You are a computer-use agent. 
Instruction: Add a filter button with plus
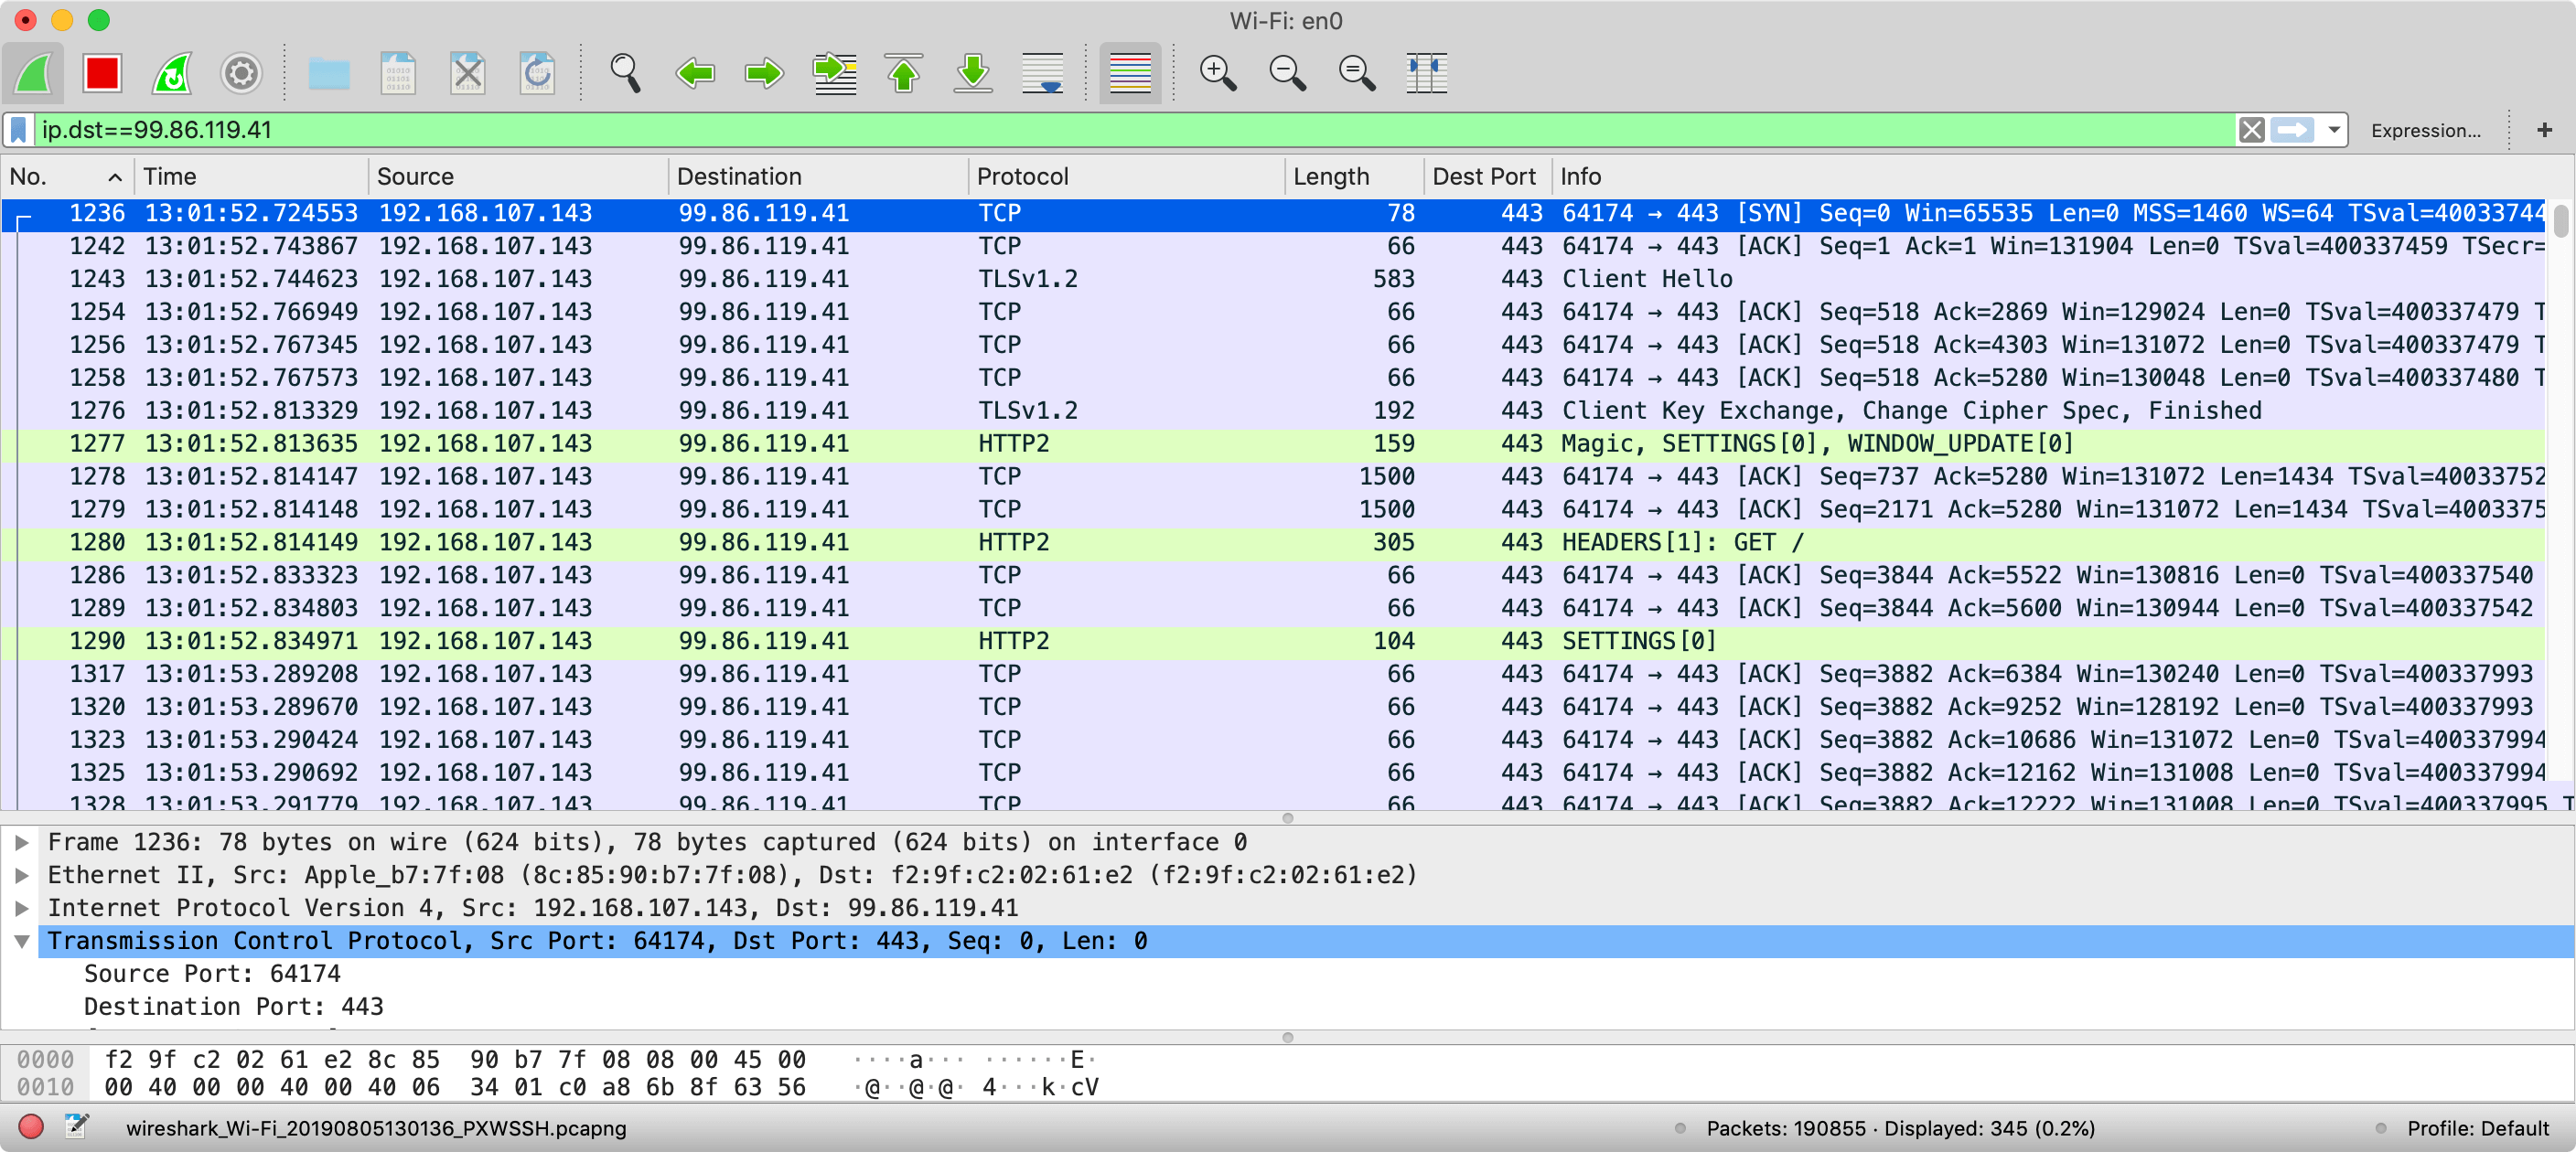pyautogui.click(x=2544, y=130)
